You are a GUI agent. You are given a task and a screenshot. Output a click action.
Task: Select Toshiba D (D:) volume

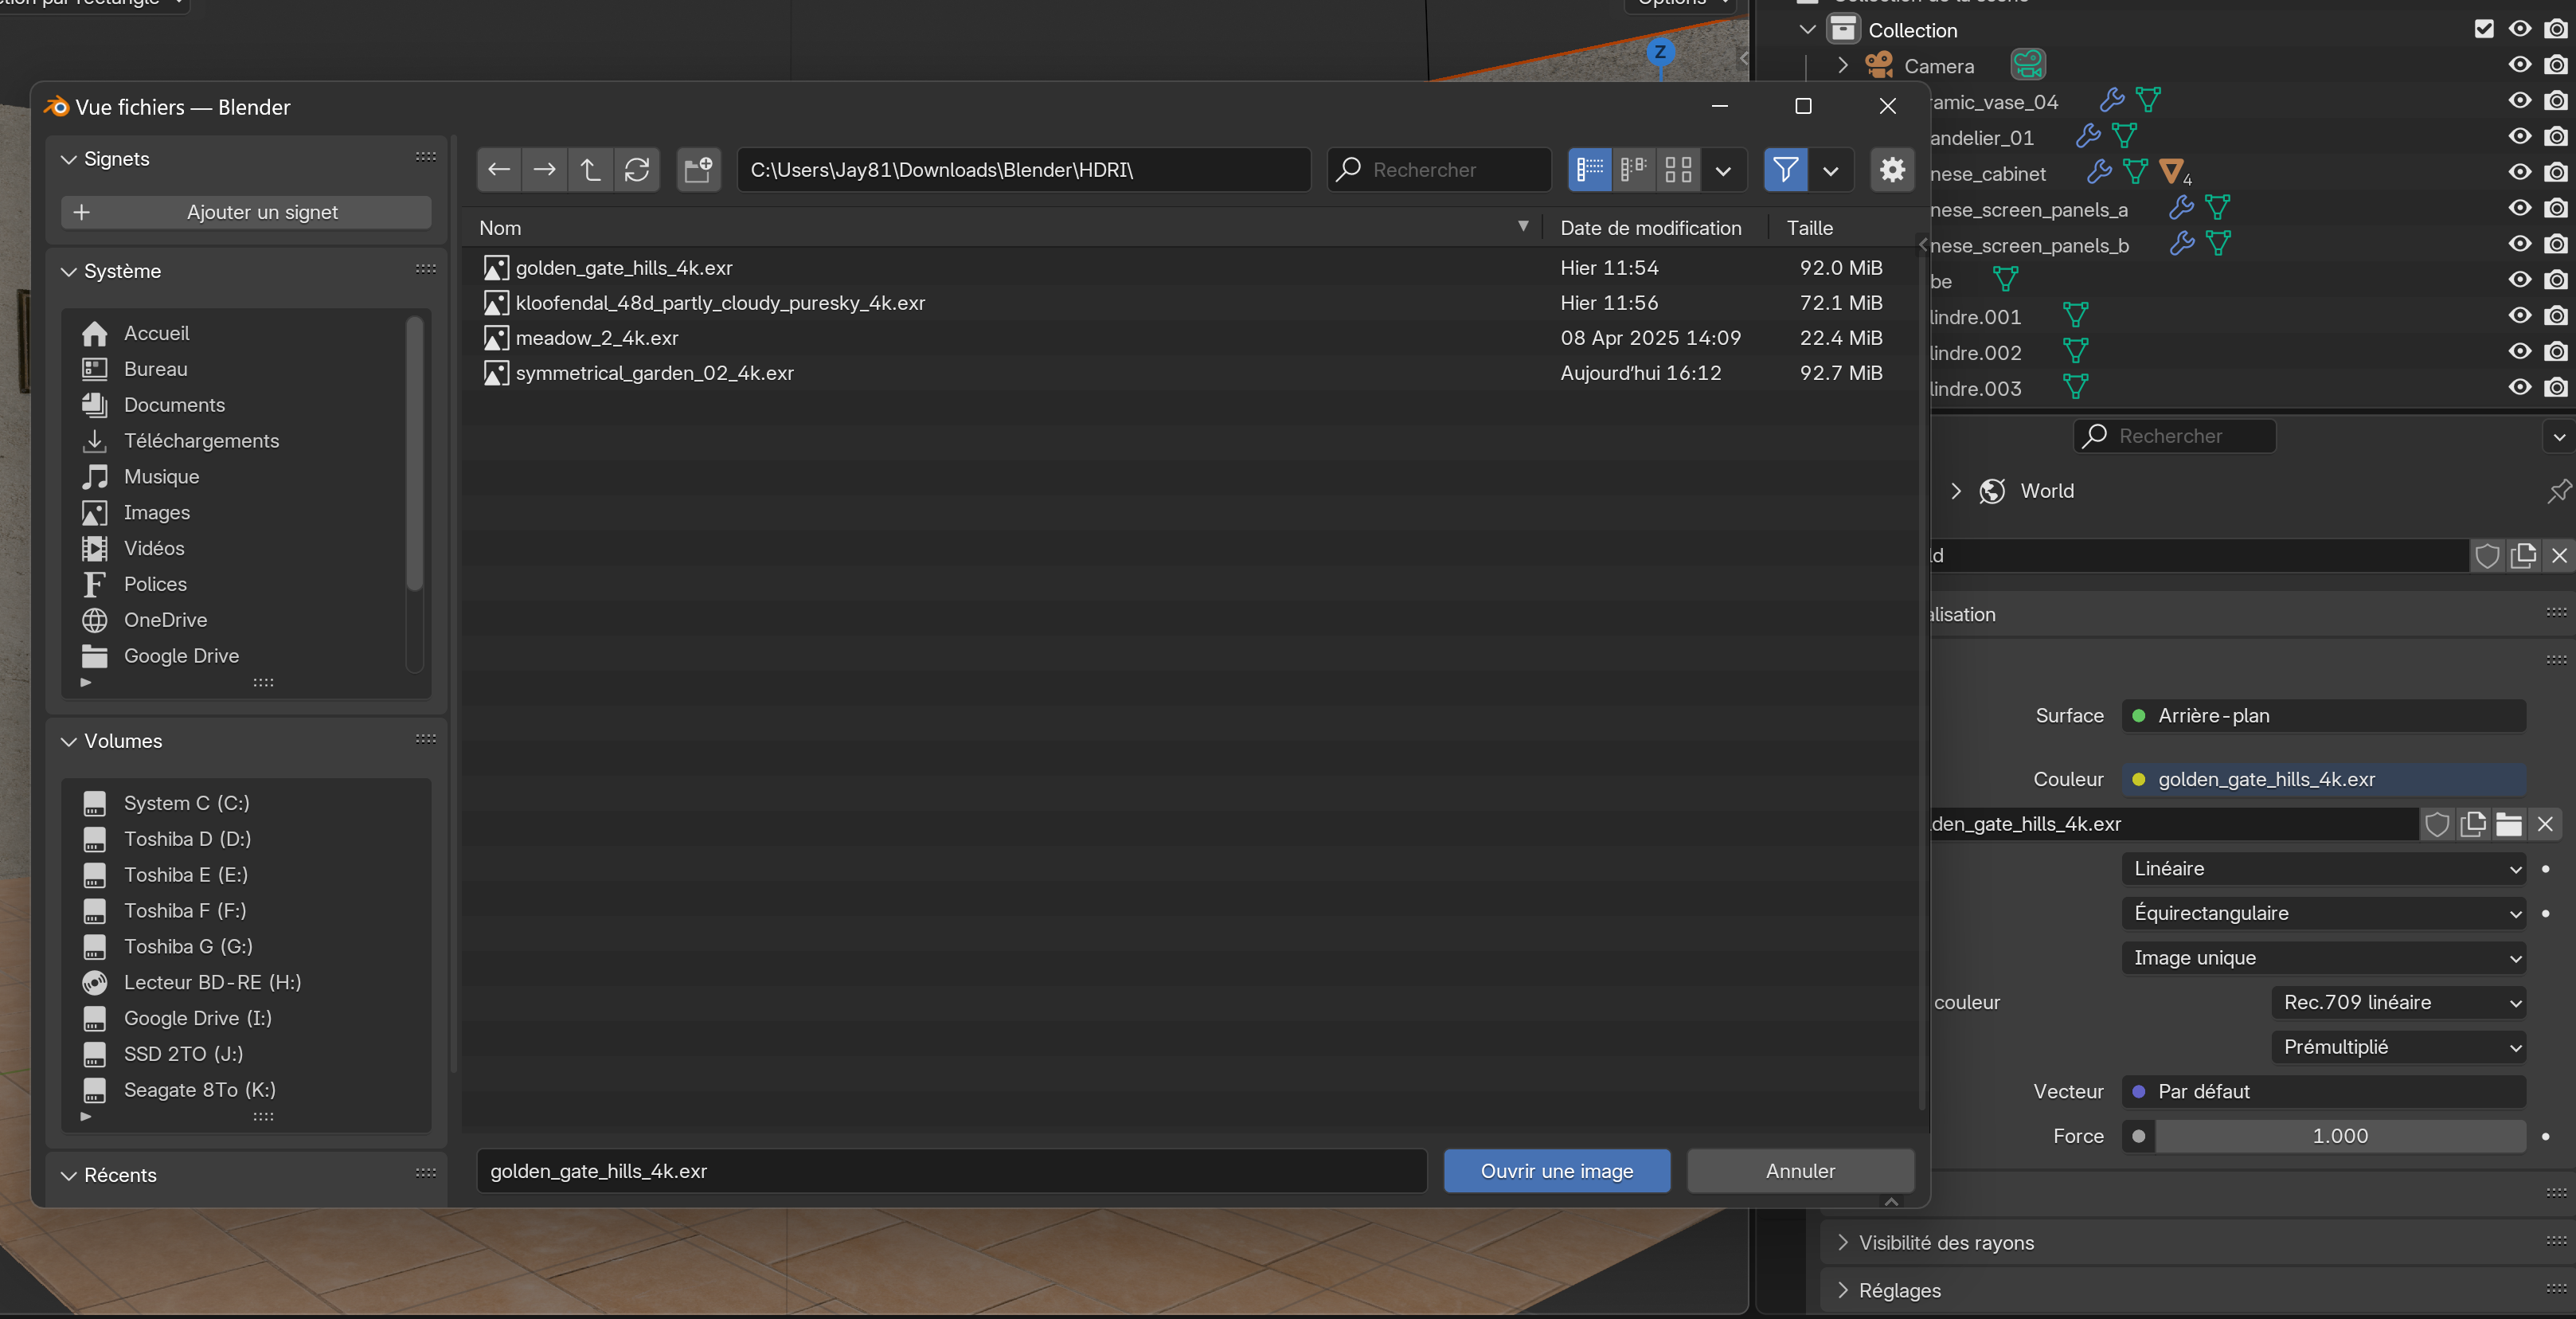click(x=187, y=839)
